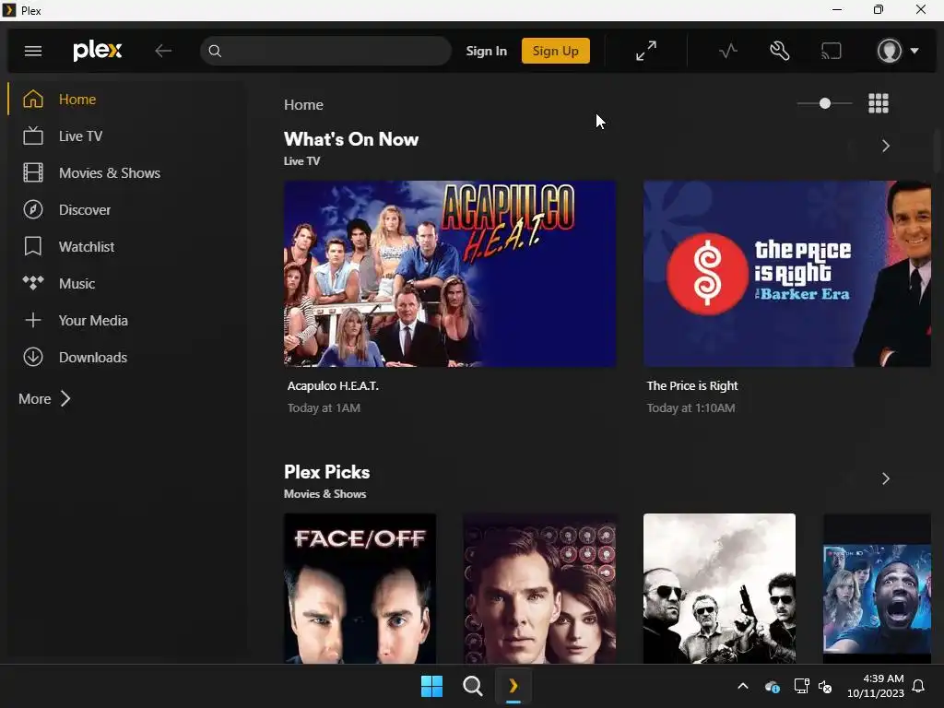Click the Downloads arrow icon

(33, 357)
